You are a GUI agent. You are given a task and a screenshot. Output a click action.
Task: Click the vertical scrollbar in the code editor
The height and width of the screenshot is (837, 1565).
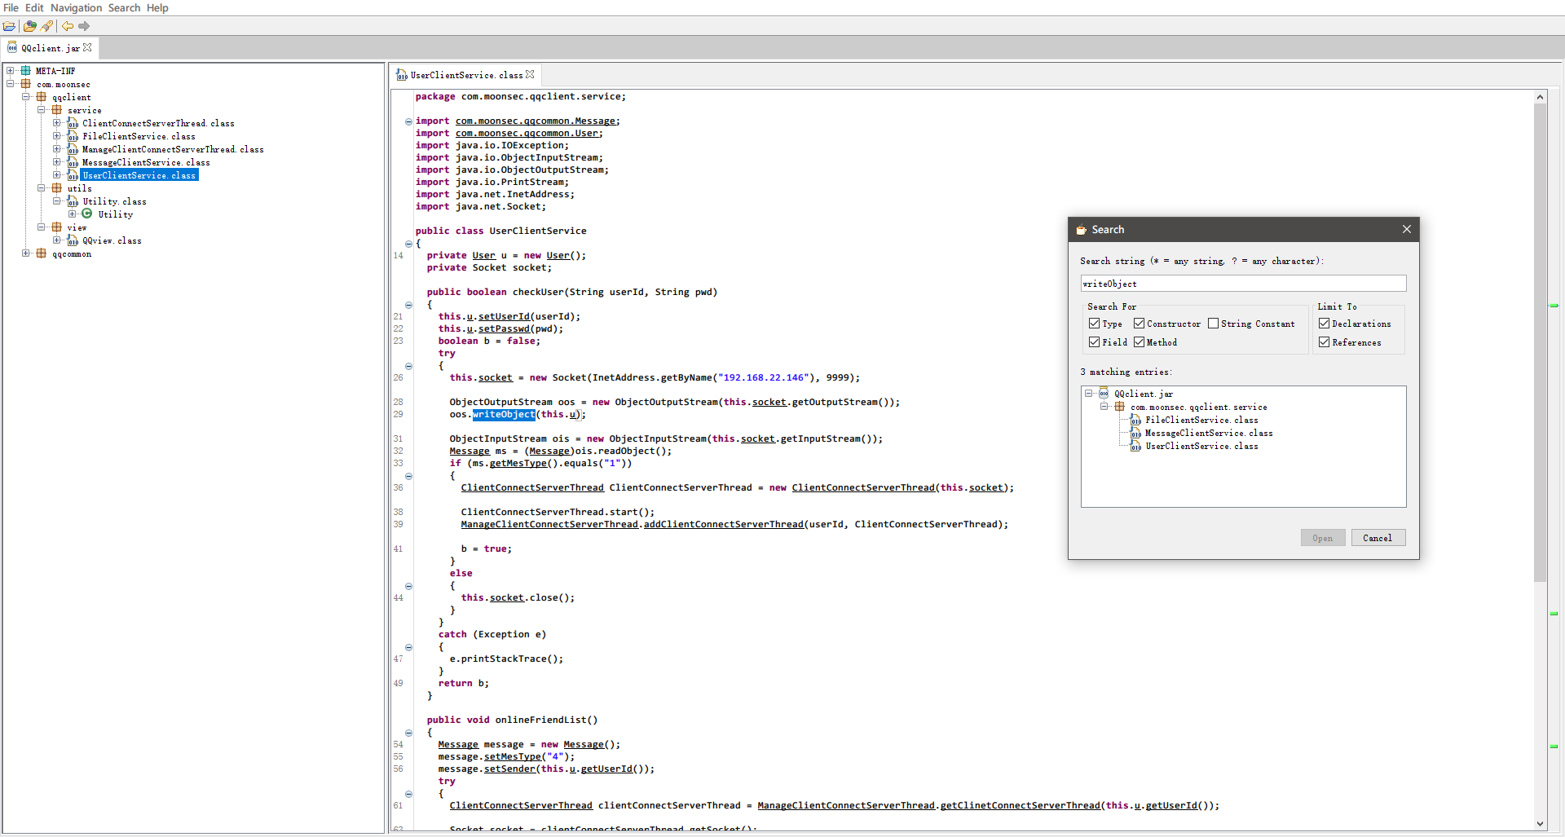(1540, 342)
